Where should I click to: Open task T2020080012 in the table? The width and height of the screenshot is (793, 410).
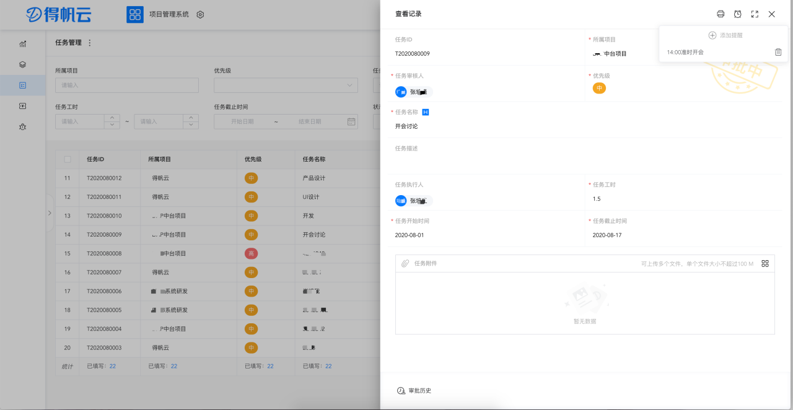[x=104, y=178]
